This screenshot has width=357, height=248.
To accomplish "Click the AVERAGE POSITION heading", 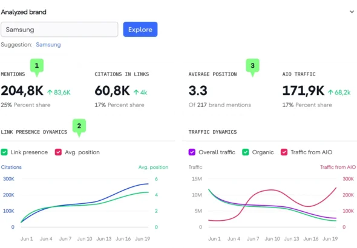I will click(x=212, y=74).
